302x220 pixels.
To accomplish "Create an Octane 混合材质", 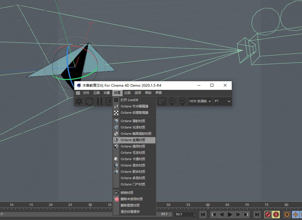I will coord(134,166).
